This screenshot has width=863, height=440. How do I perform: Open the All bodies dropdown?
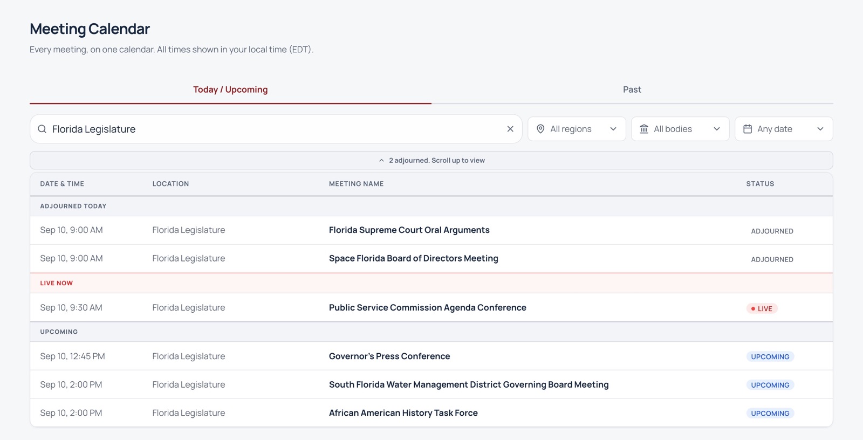click(x=680, y=129)
